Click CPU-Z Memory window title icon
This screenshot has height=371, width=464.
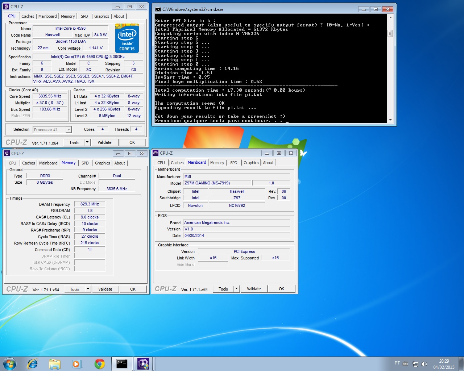click(7, 153)
